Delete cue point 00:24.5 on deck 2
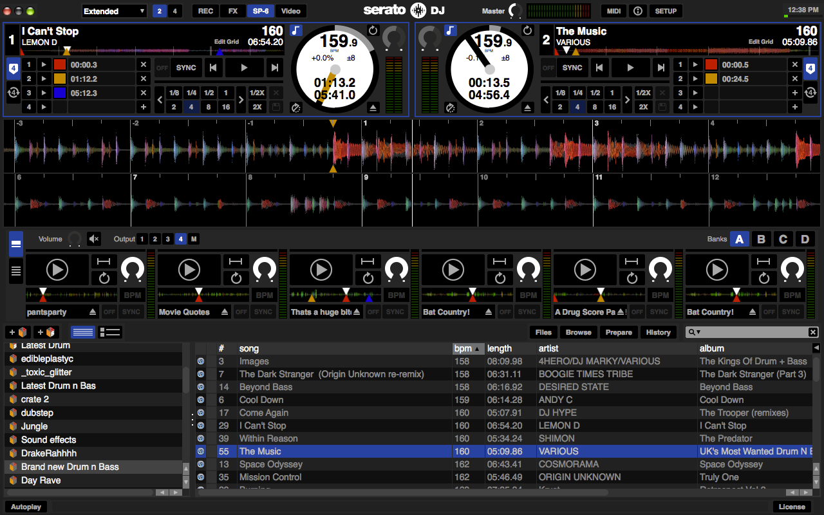824x515 pixels. tap(795, 79)
